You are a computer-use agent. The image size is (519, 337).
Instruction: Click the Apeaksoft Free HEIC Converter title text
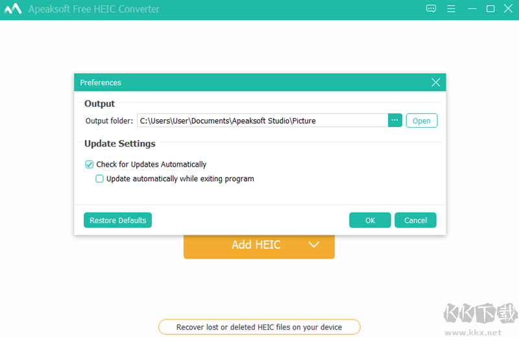pyautogui.click(x=94, y=9)
